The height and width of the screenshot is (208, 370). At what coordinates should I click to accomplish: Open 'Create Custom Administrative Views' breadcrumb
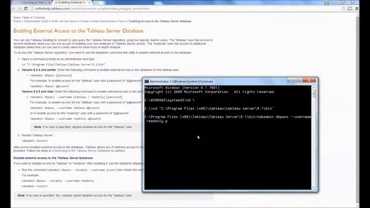[x=103, y=21]
